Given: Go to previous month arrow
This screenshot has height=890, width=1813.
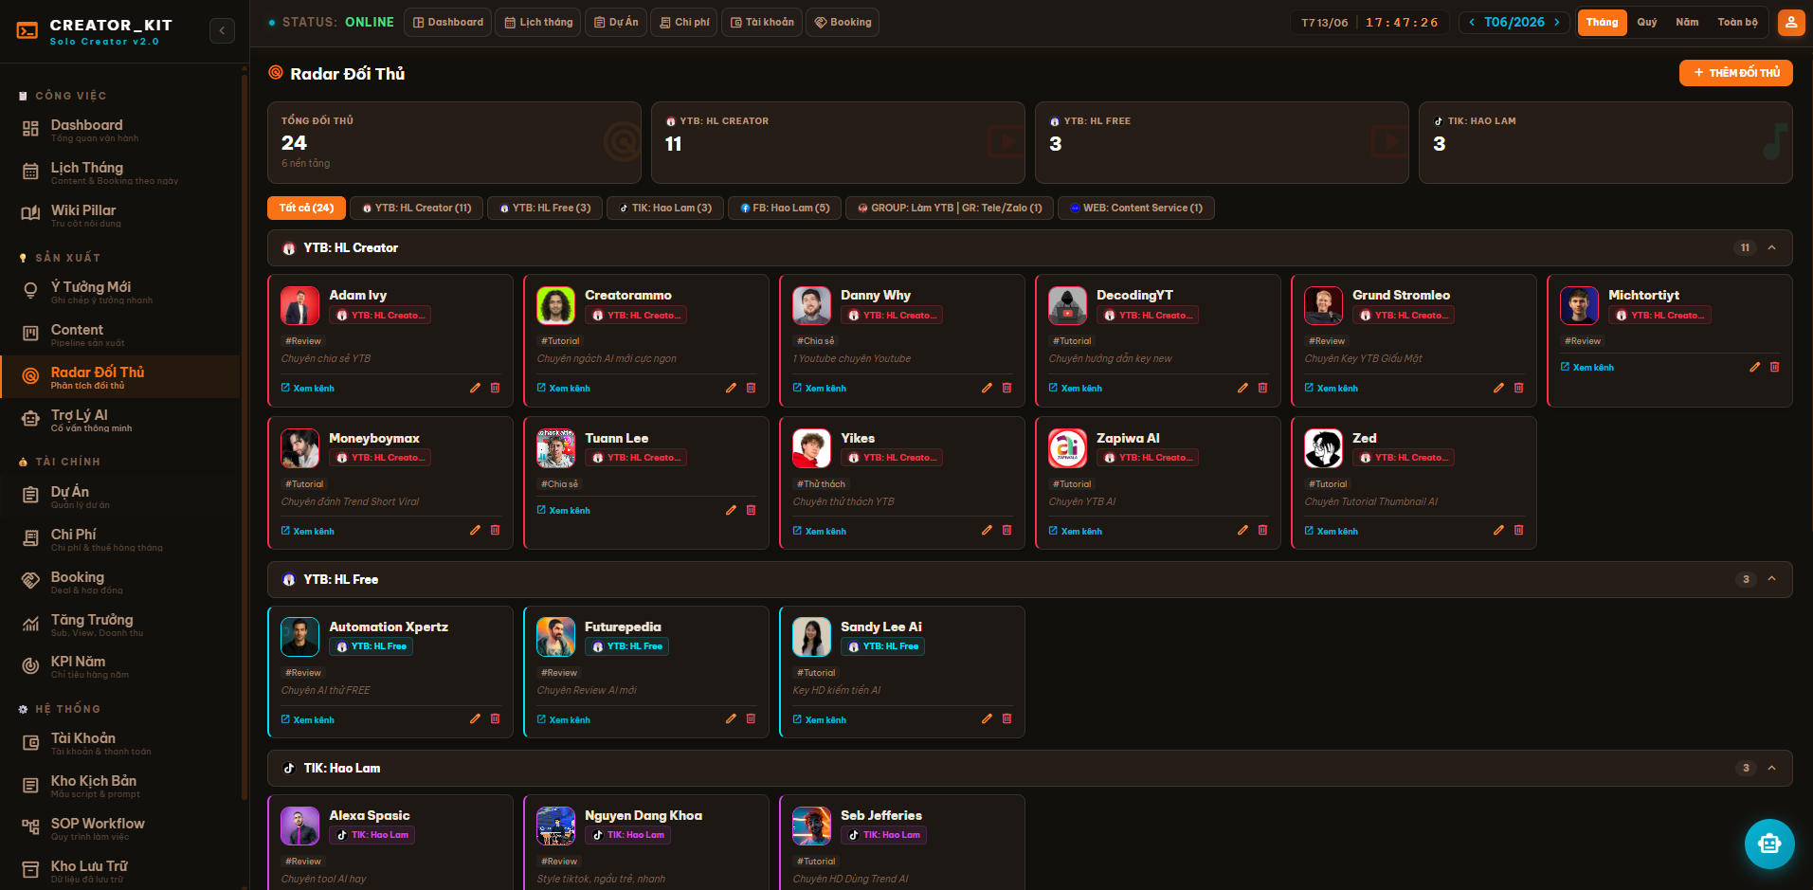Looking at the screenshot, I should [1472, 22].
